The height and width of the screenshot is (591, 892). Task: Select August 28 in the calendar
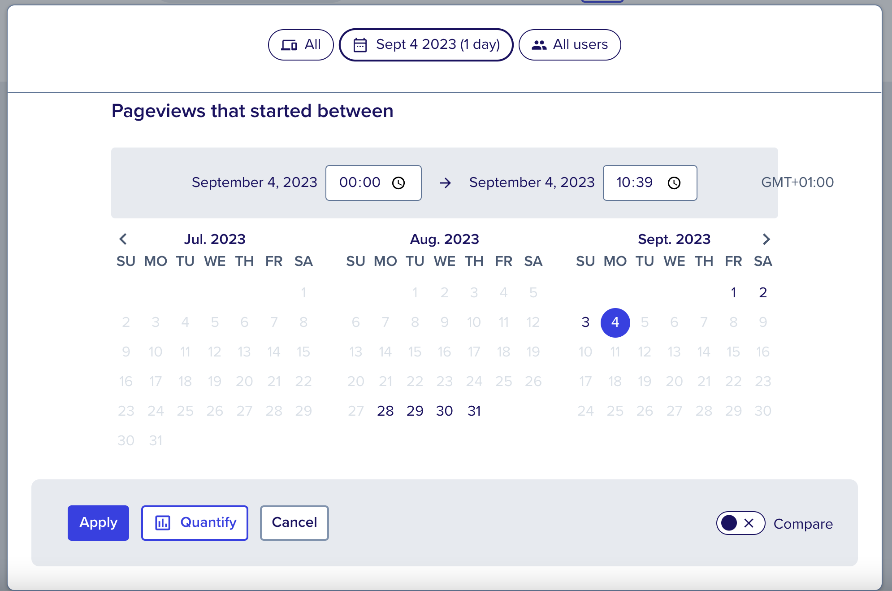[385, 411]
